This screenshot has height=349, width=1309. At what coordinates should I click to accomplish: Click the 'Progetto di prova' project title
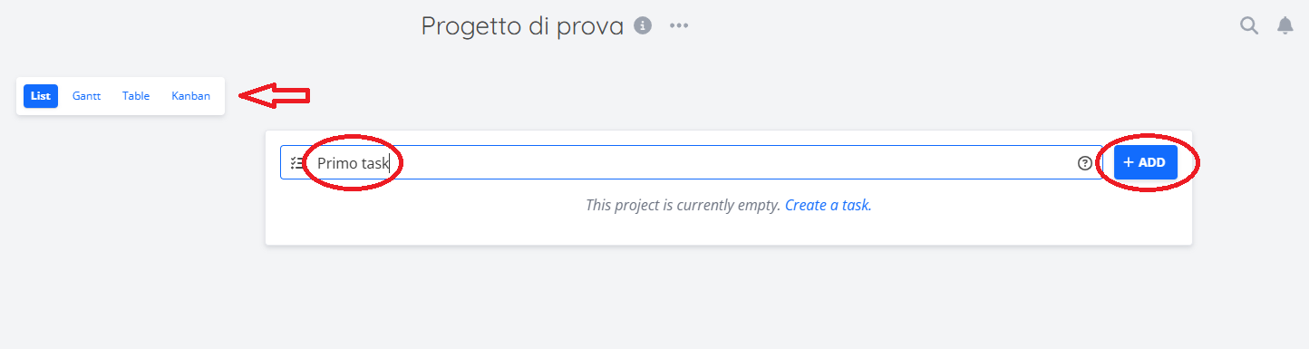point(522,26)
